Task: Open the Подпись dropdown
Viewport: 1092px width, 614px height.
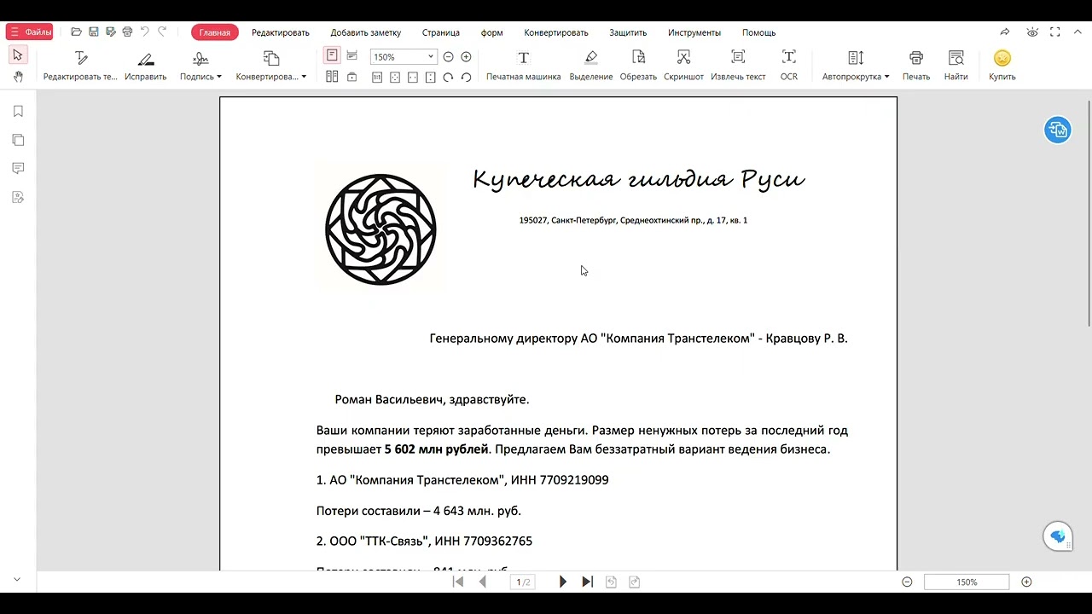Action: [200, 67]
